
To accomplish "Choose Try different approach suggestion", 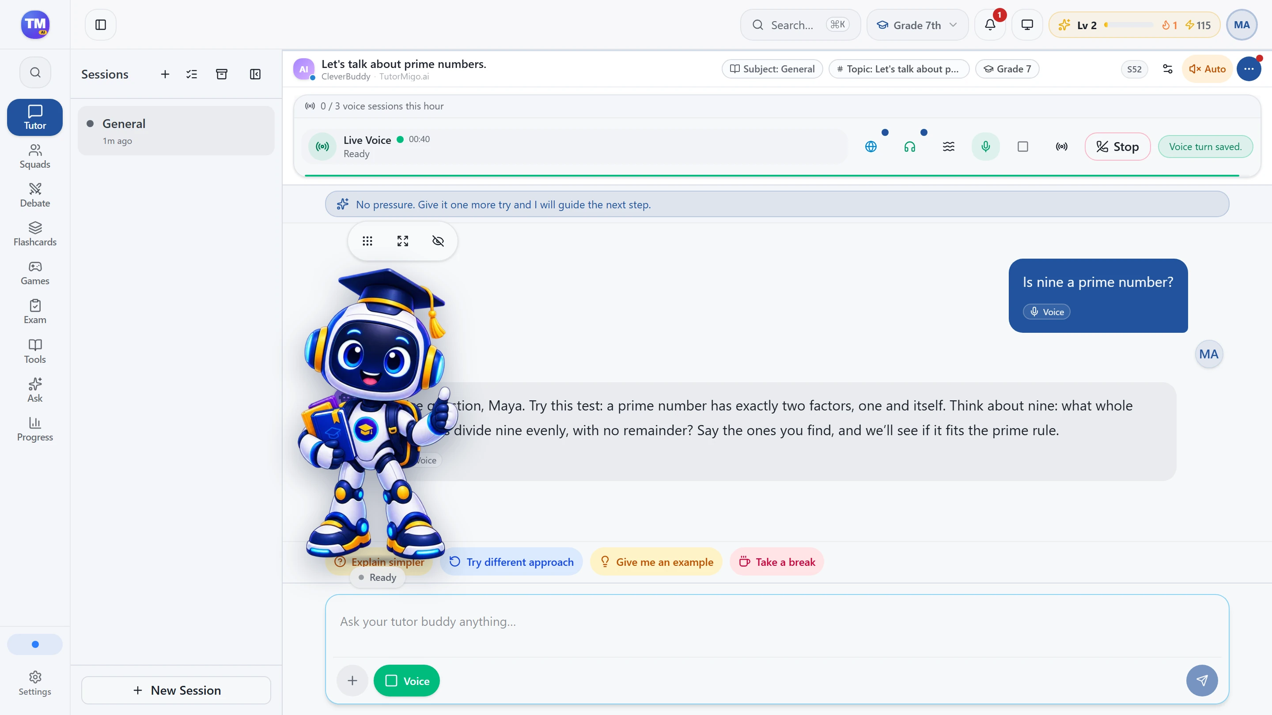I will [x=511, y=562].
